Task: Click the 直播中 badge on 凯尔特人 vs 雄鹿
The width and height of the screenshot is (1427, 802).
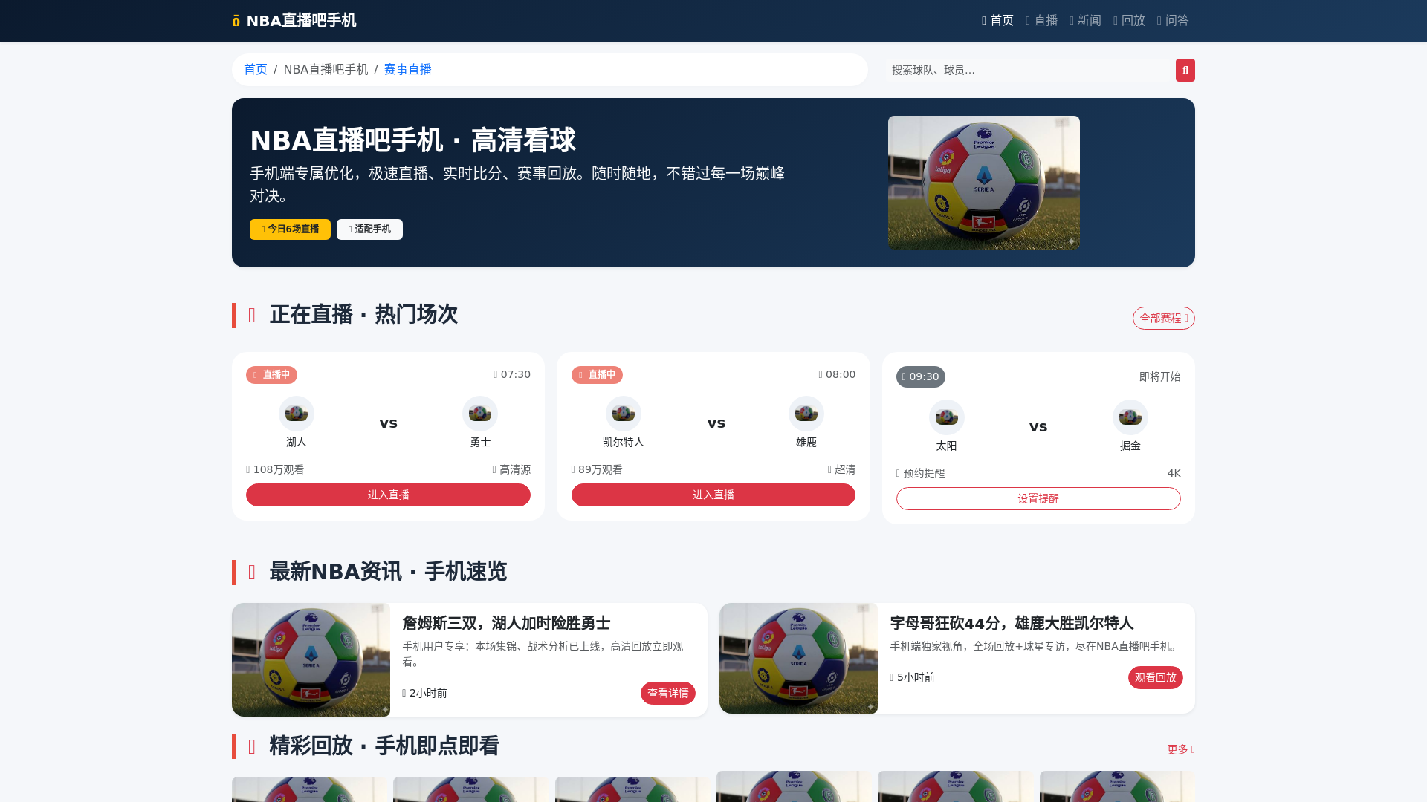Action: (597, 375)
